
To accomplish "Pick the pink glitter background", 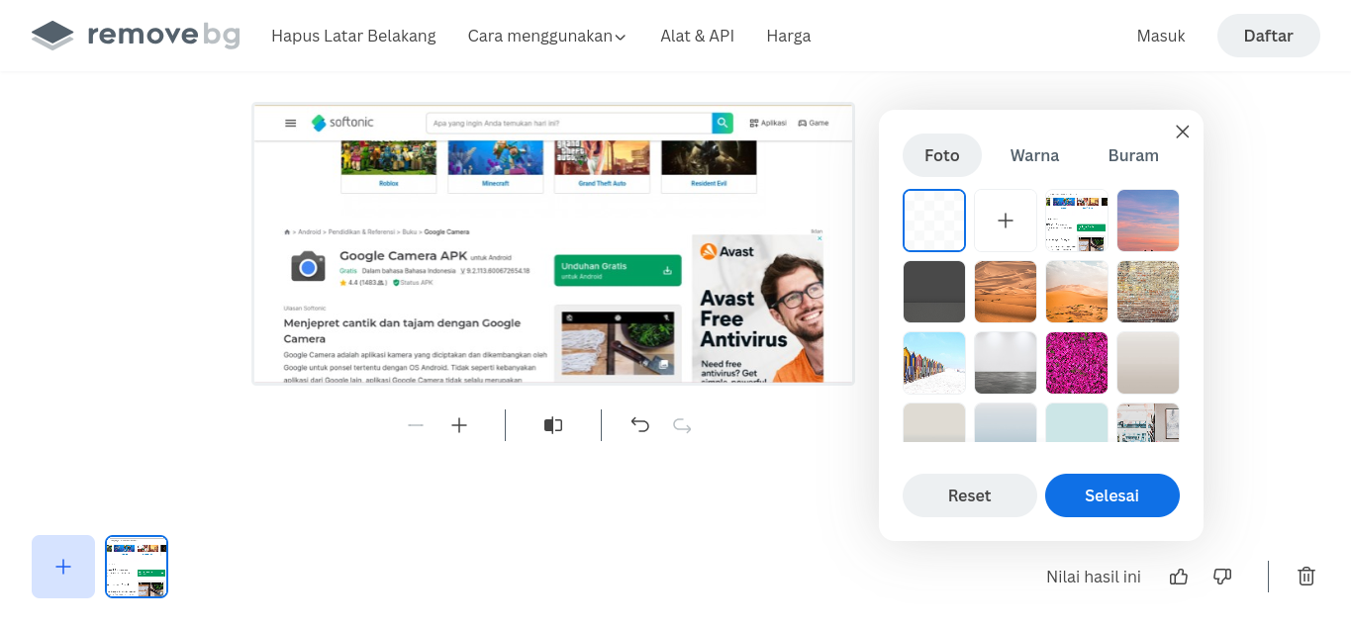I will [1077, 363].
